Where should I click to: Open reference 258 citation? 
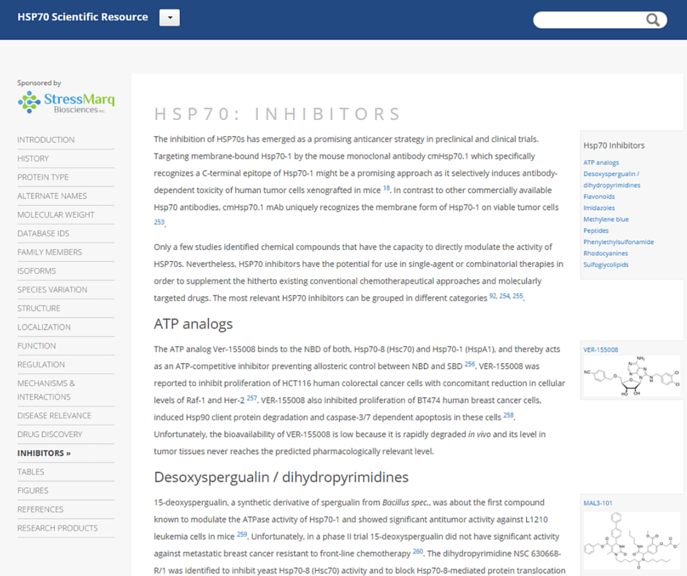508,415
